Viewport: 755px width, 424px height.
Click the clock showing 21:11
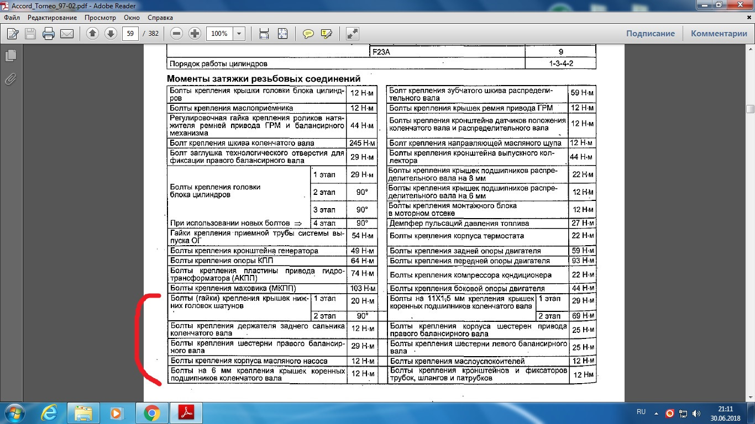click(x=726, y=409)
